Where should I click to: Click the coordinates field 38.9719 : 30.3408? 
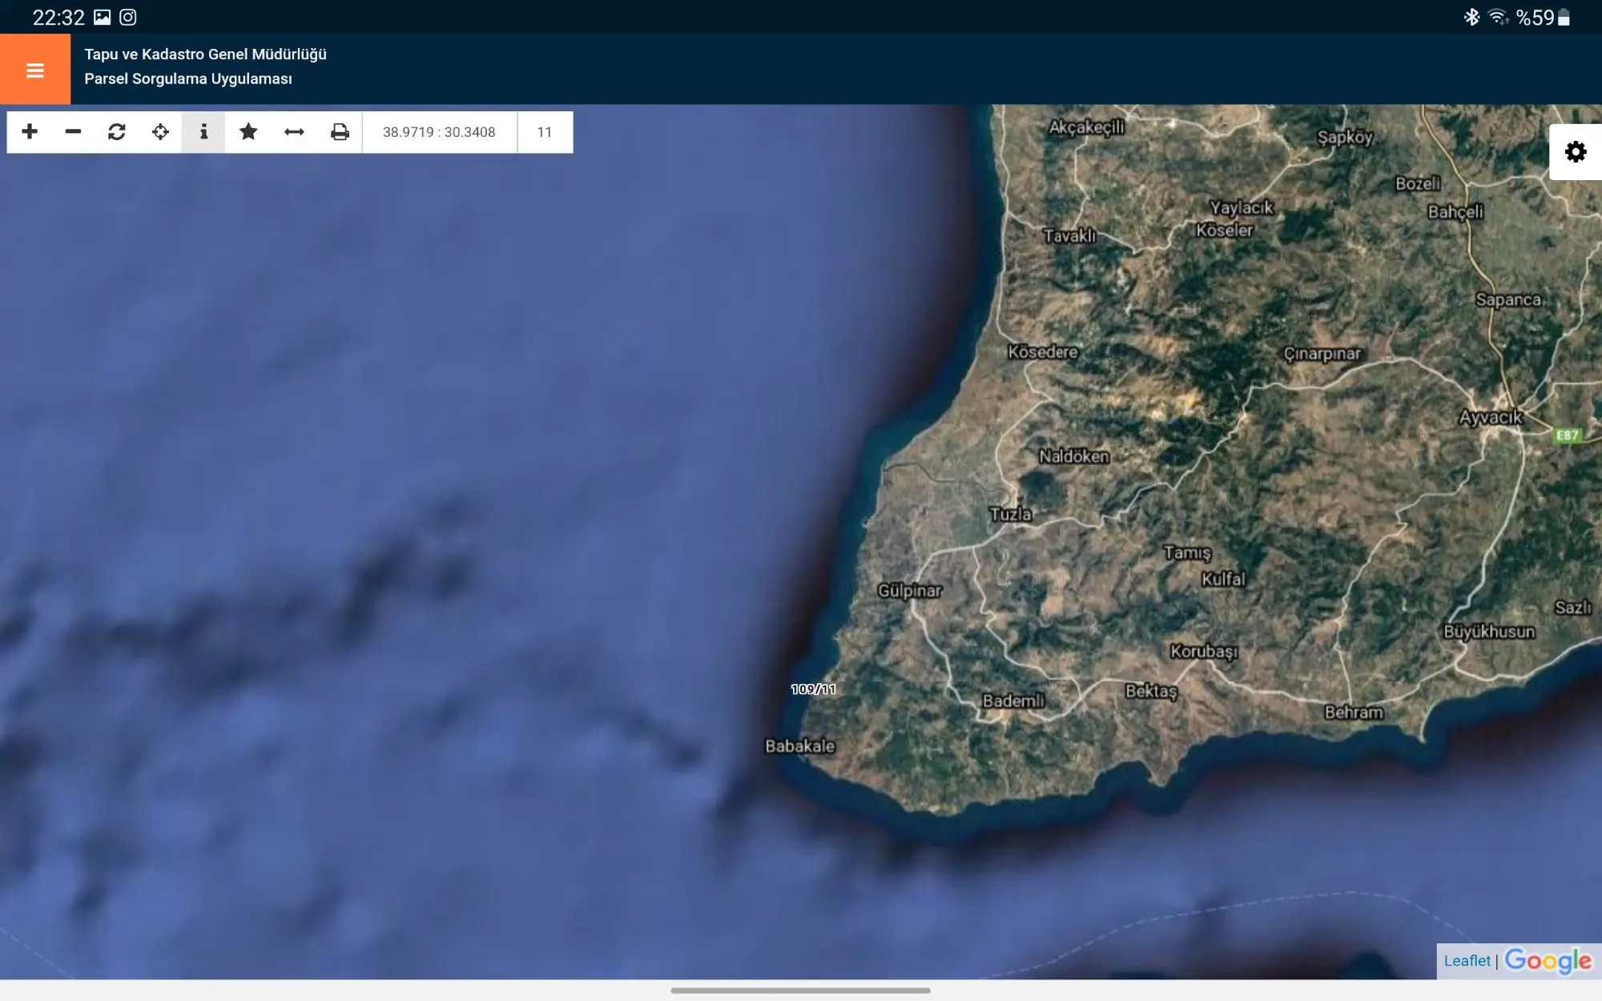tap(439, 132)
